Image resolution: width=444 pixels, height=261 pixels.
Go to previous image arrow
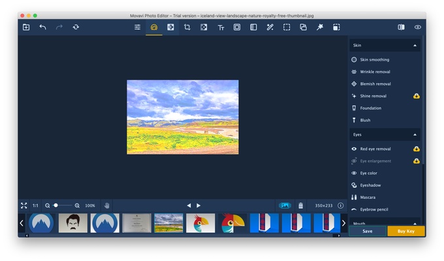coord(189,206)
